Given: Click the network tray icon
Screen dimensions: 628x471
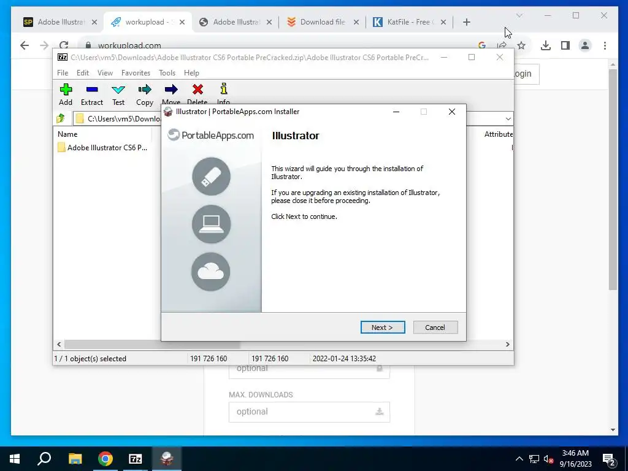Looking at the screenshot, I should (x=534, y=459).
